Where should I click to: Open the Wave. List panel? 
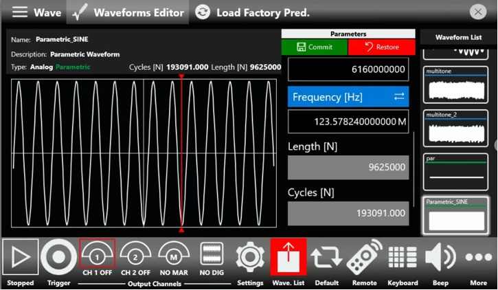click(288, 258)
